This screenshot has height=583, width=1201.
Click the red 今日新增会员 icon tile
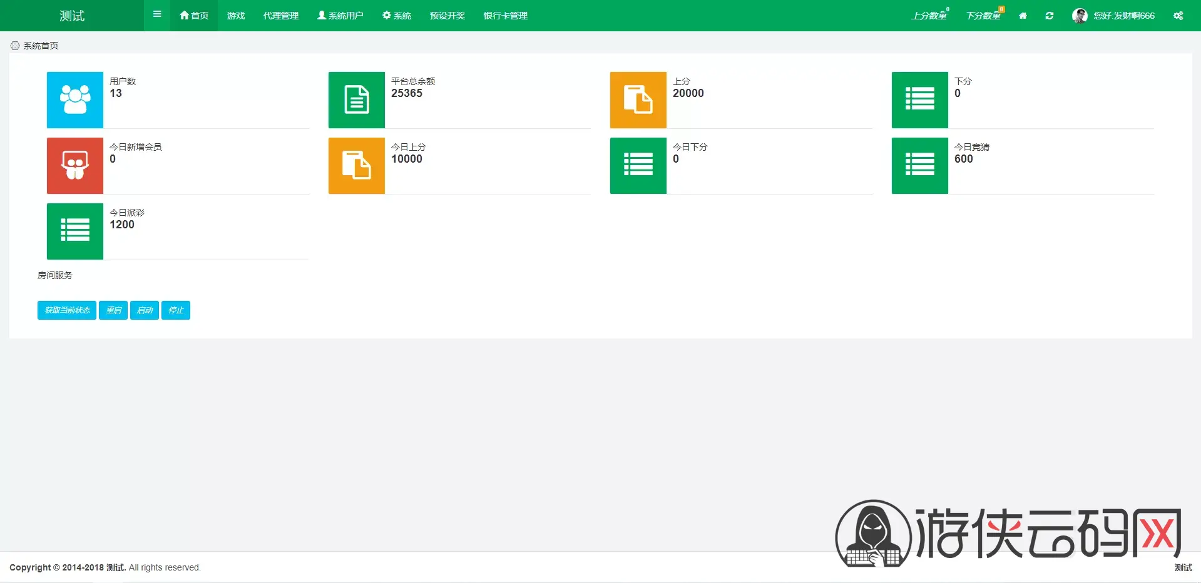click(x=75, y=166)
